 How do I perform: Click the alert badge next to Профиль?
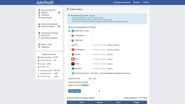tap(59, 12)
